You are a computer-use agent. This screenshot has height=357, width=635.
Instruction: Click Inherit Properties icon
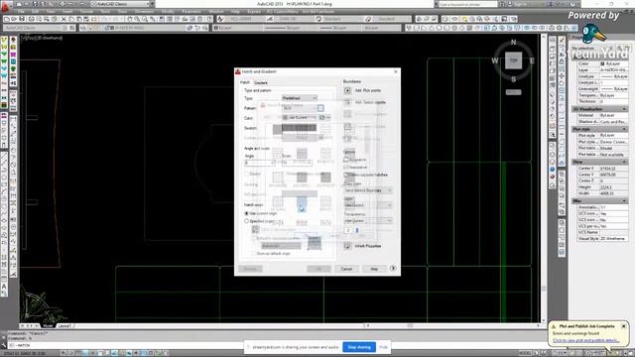coord(347,246)
